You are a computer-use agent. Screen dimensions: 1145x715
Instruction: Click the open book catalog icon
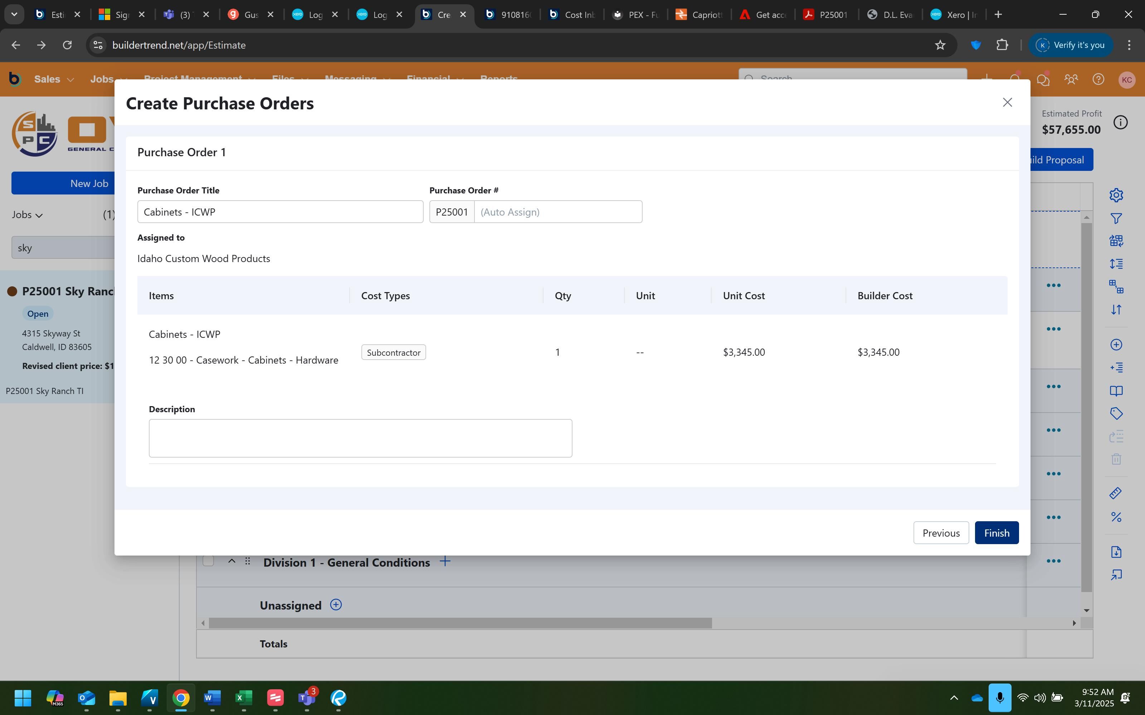(1116, 391)
